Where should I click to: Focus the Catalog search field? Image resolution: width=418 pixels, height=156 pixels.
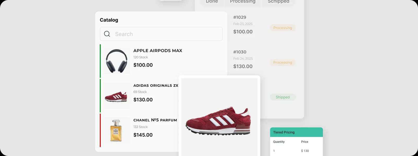161,34
